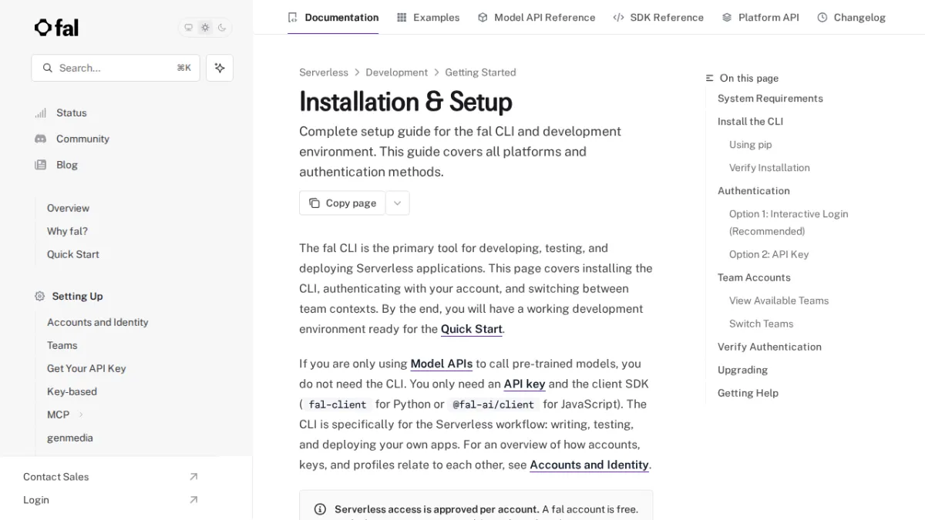Click the Setting Up gear icon
The image size is (925, 520).
point(40,296)
